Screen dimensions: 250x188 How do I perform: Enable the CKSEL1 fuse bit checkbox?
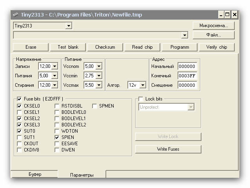click(20, 112)
